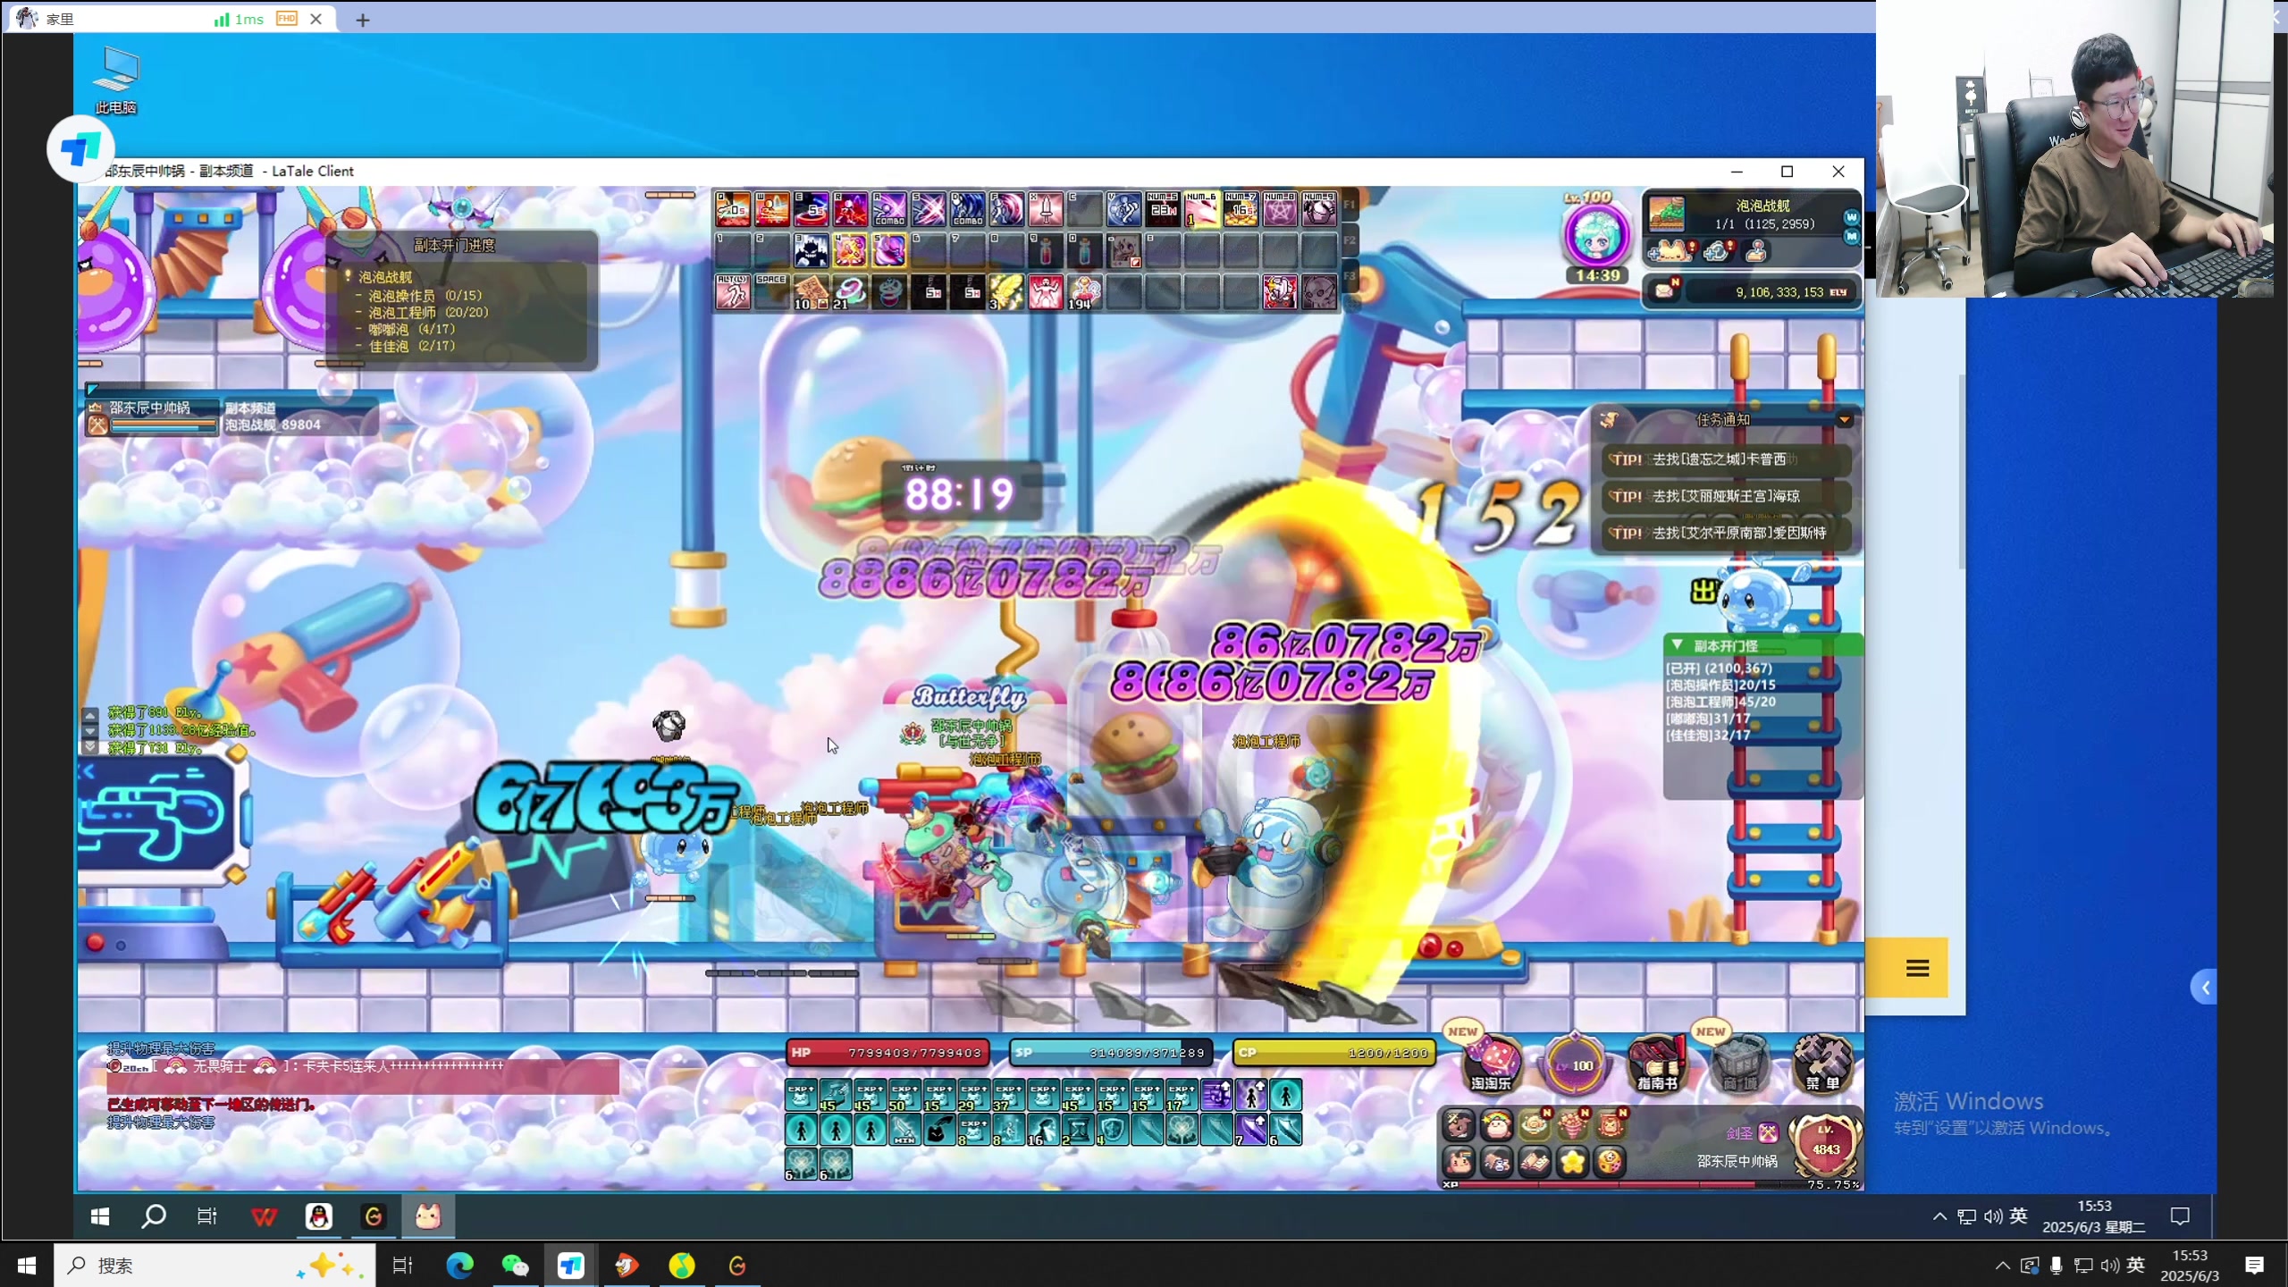Close the 家里 remote session tab
This screenshot has width=2288, height=1287.
(315, 19)
